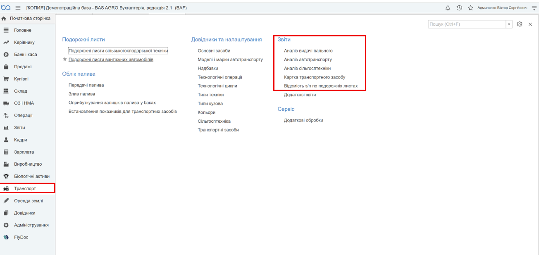Click the Склад grid icon
The height and width of the screenshot is (255, 539).
point(6,91)
